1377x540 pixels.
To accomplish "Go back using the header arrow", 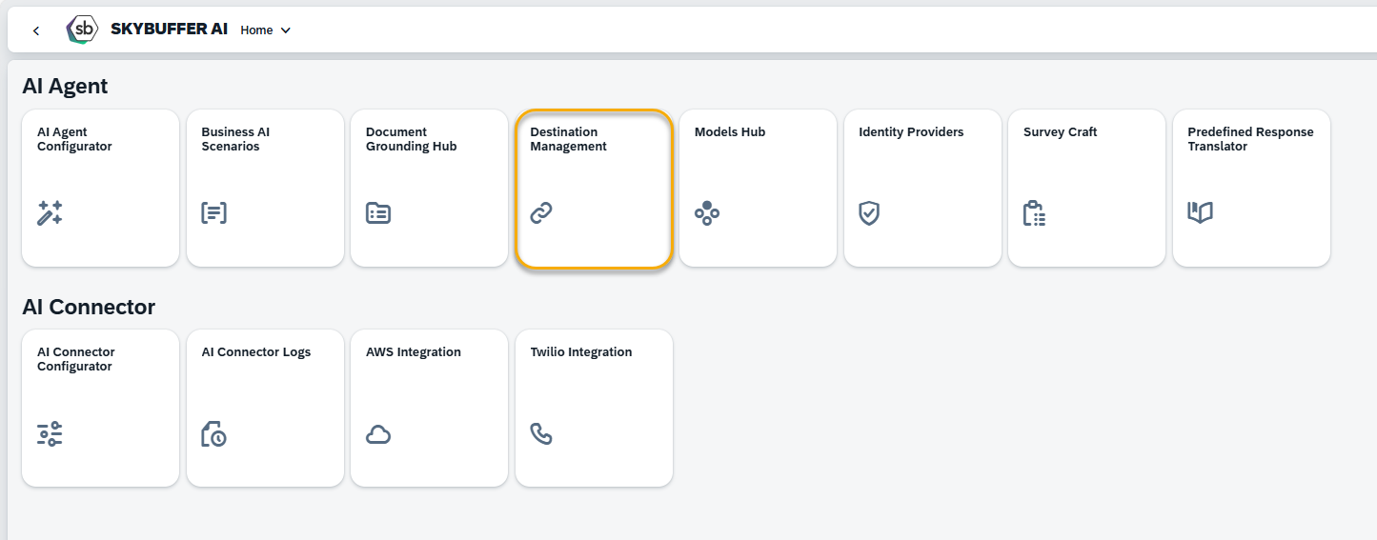I will 36,30.
